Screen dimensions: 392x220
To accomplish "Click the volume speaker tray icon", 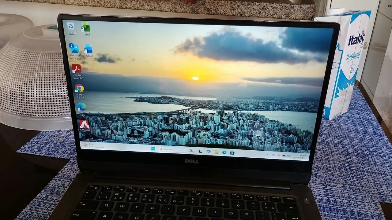I will pyautogui.click(x=279, y=155).
